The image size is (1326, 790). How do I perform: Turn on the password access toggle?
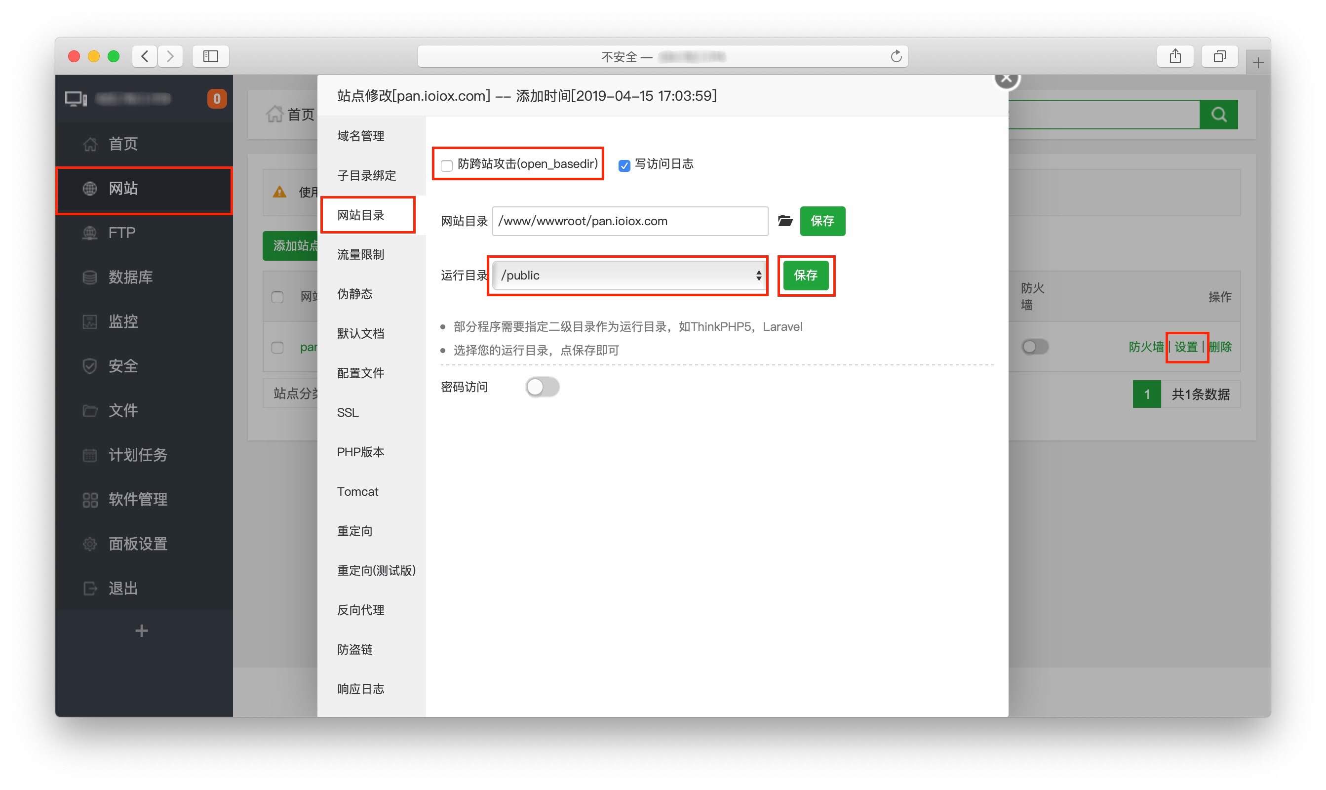pos(542,387)
